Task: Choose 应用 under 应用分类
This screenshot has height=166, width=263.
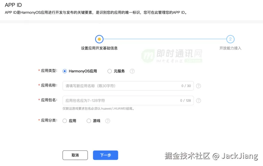Action: (x=65, y=121)
